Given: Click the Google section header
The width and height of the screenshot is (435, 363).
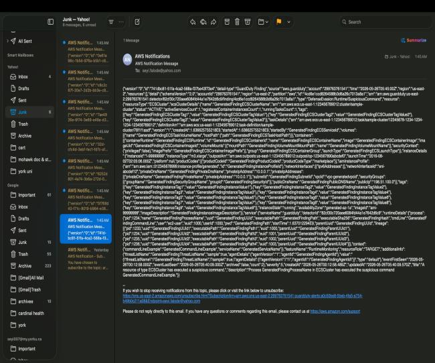Looking at the screenshot, I should (x=13, y=185).
